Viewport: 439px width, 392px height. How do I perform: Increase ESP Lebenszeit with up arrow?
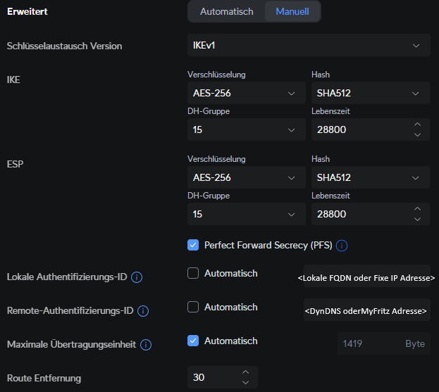click(417, 209)
